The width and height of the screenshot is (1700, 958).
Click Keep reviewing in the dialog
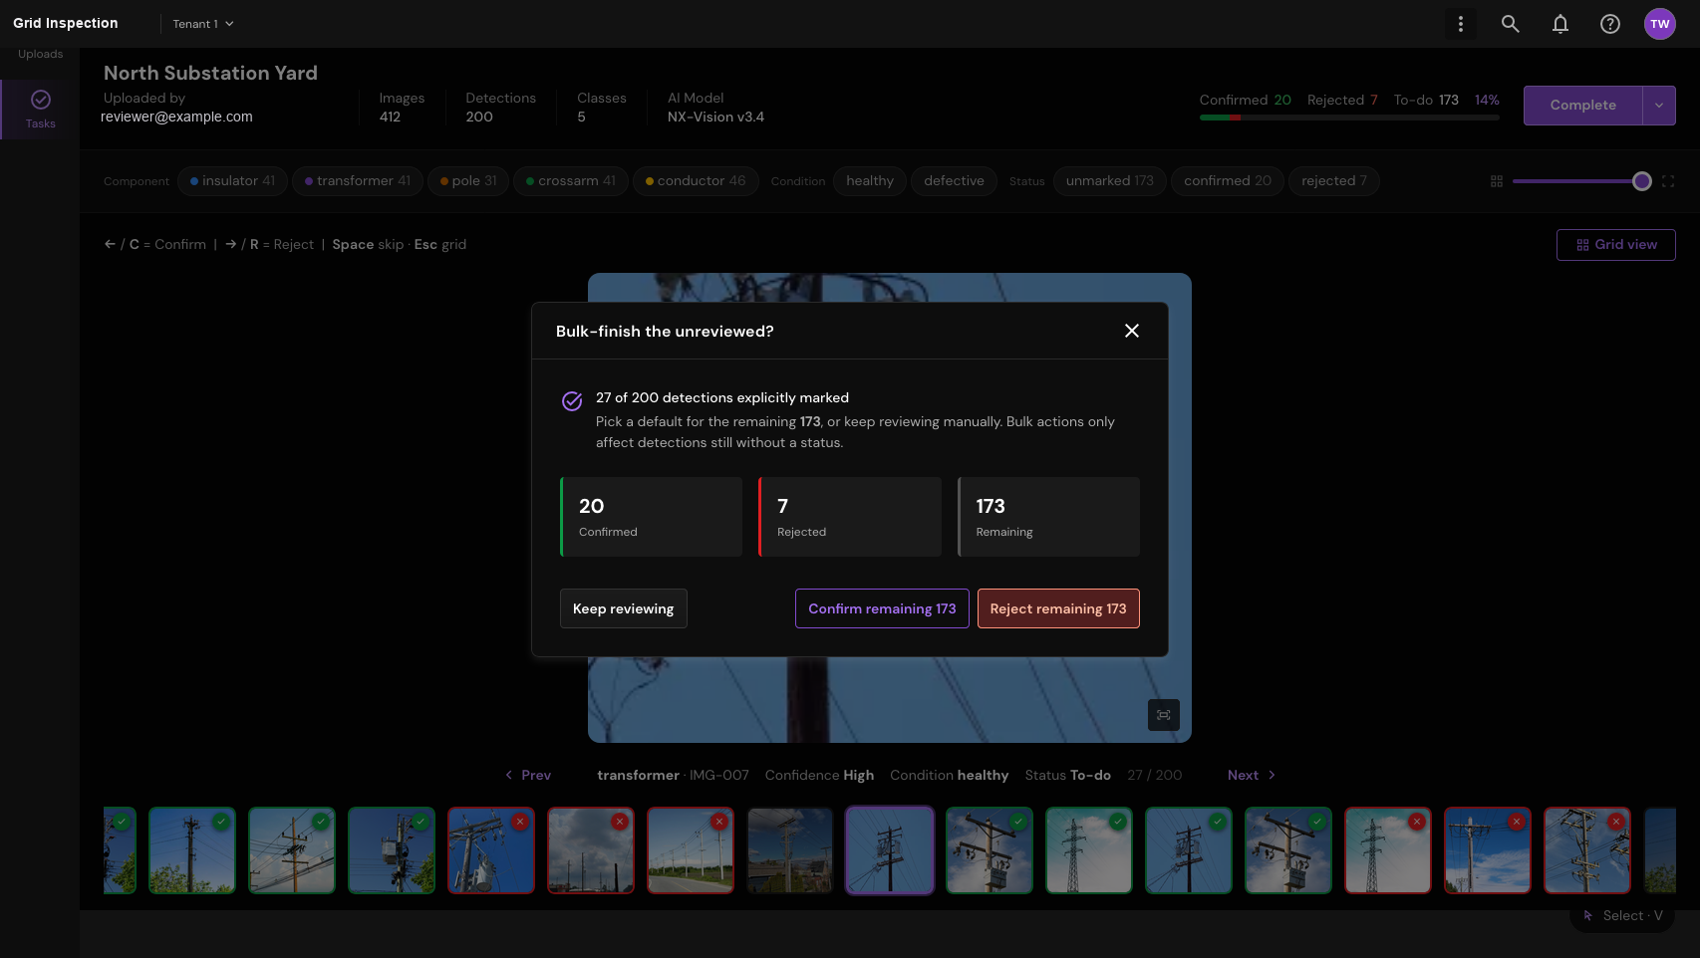624,608
